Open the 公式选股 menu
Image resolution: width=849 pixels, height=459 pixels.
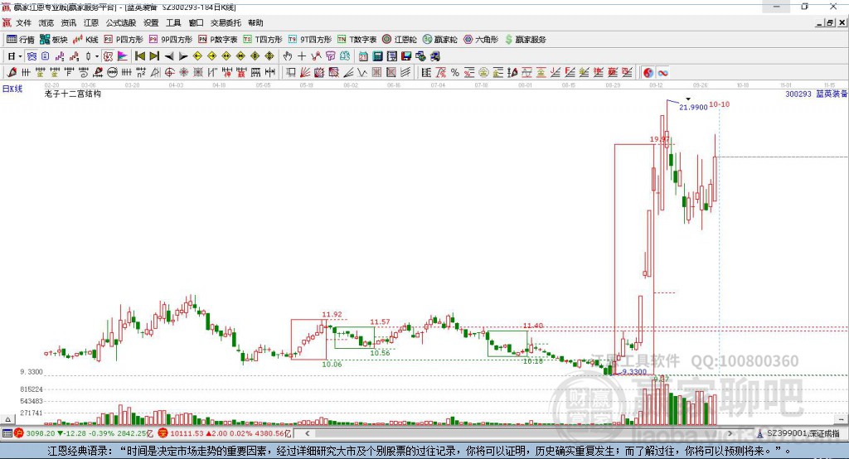coord(121,22)
